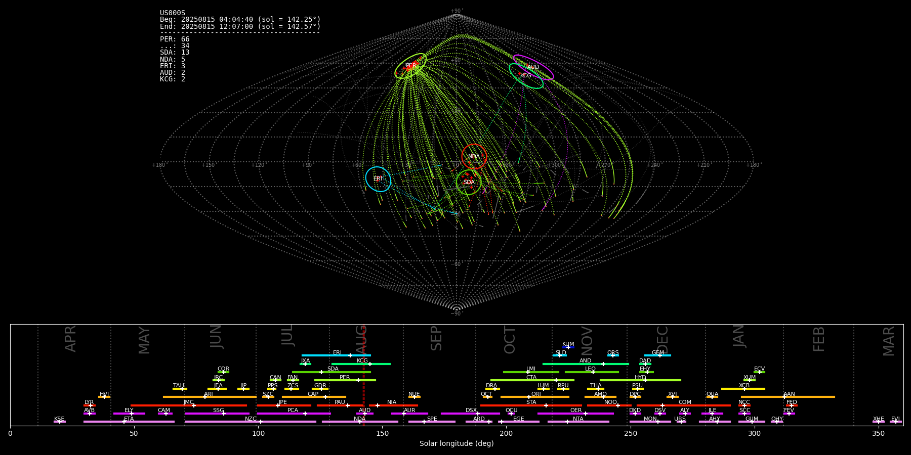Click the AAN orange shower bar
The height and width of the screenshot is (455, 911).
[x=788, y=397]
